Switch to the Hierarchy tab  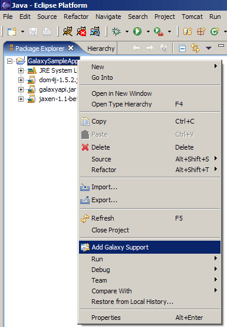coord(101,48)
